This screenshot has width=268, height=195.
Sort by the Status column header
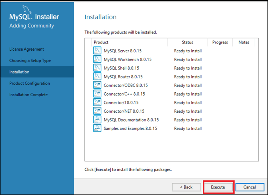coord(187,42)
